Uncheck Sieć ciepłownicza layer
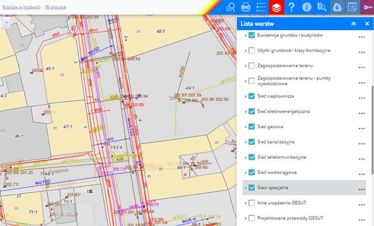This screenshot has width=374, height=226. (x=251, y=96)
